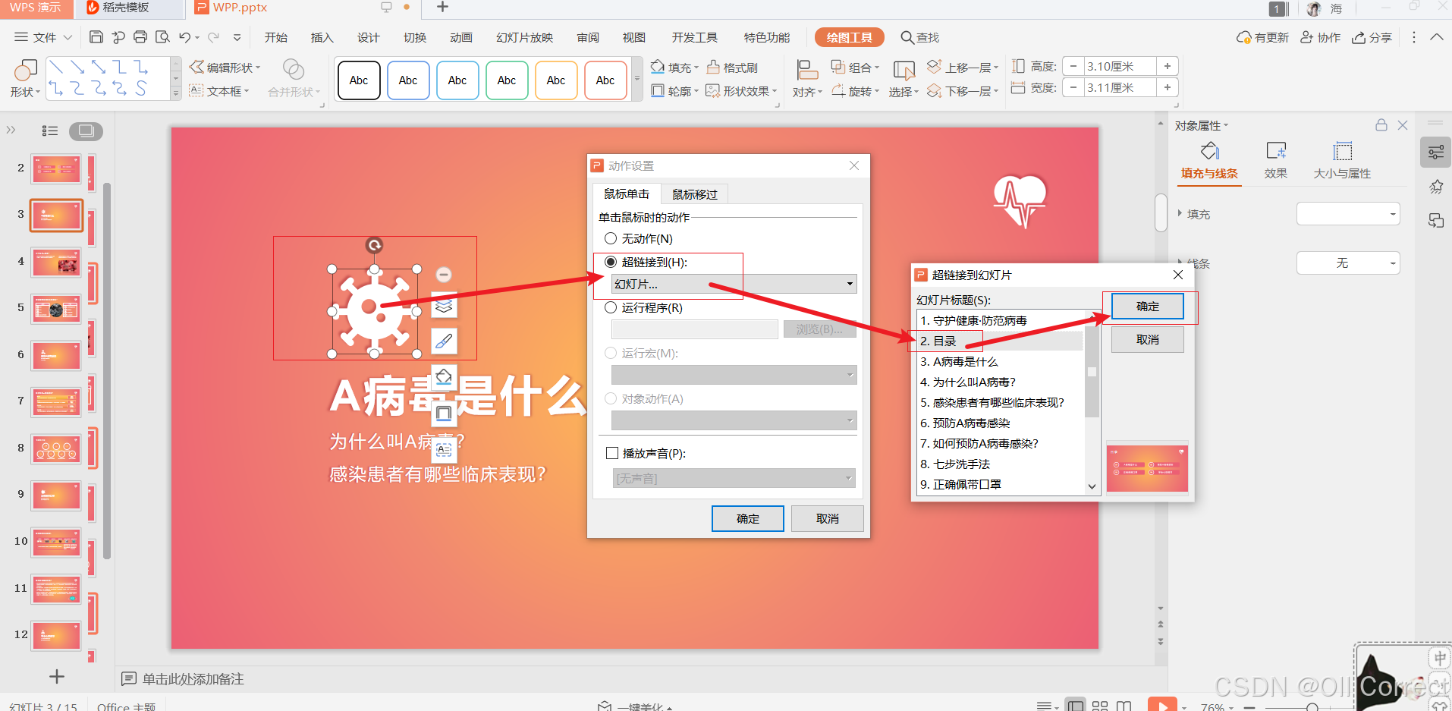
Task: Open the Shapes (形状) gallery button
Action: (25, 79)
